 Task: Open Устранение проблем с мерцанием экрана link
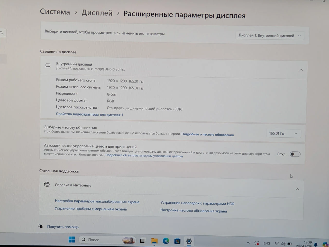[91, 209]
